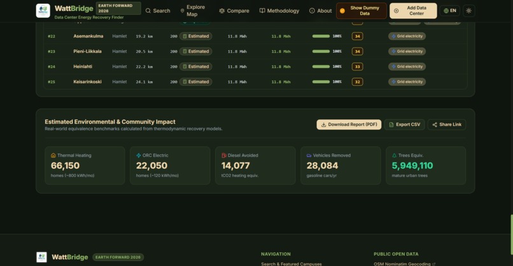Click Grid electricity tag for Asemankulma
Image resolution: width=513 pixels, height=266 pixels.
coord(407,36)
